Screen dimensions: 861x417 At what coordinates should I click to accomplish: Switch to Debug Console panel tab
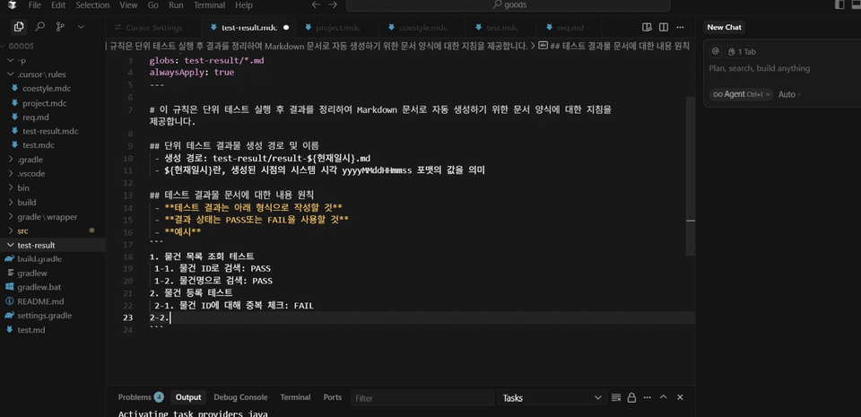pos(240,397)
